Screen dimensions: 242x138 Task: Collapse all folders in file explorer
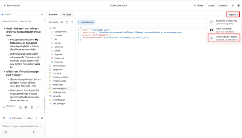tap(72, 22)
